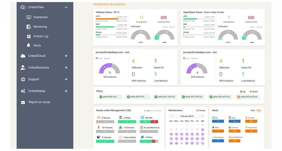Click the Servers icon in Assets
Screen dimensions: 282x151
(99, 117)
